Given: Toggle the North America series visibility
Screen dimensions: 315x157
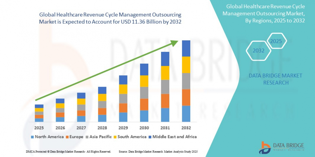Looking at the screenshot, I should [32, 137].
